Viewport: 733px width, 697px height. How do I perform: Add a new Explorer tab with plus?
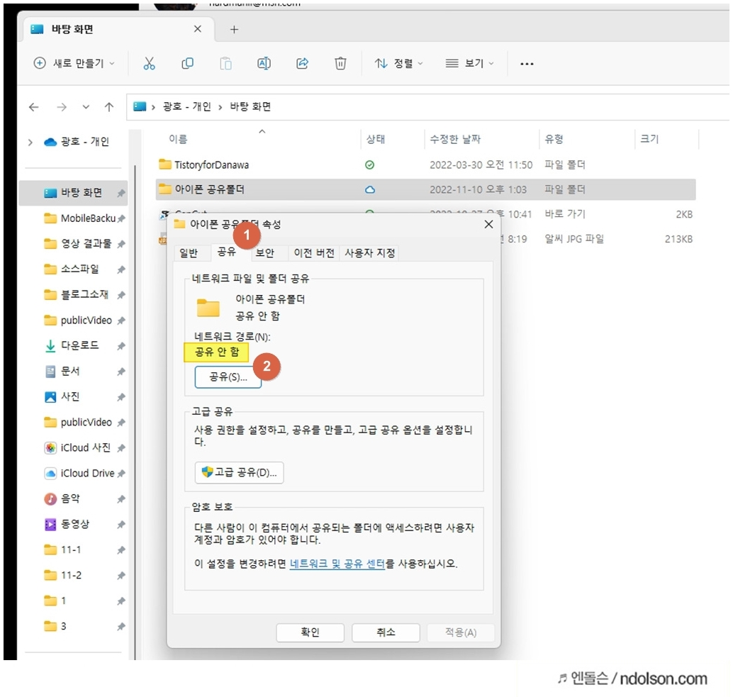234,30
